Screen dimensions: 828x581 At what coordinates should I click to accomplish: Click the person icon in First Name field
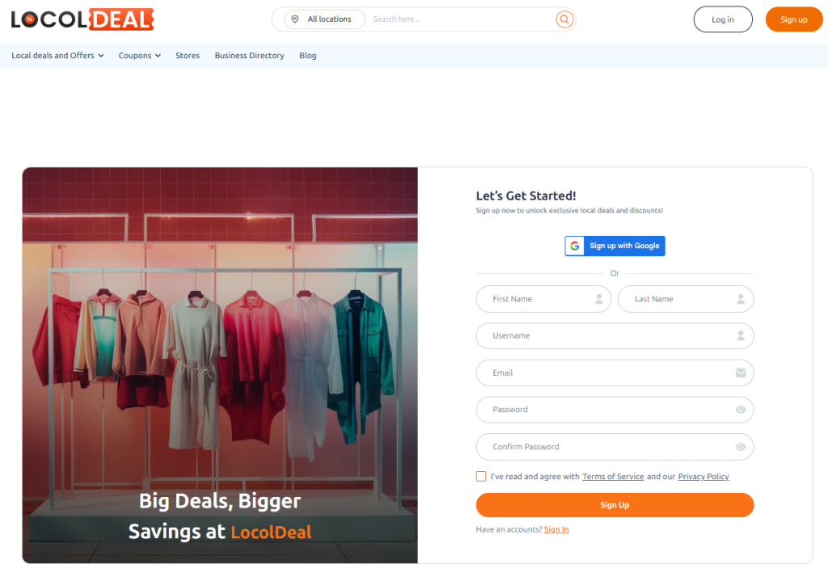tap(599, 299)
